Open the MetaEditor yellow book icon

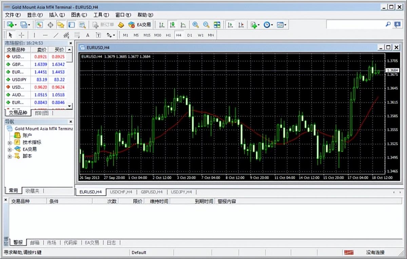[121, 25]
